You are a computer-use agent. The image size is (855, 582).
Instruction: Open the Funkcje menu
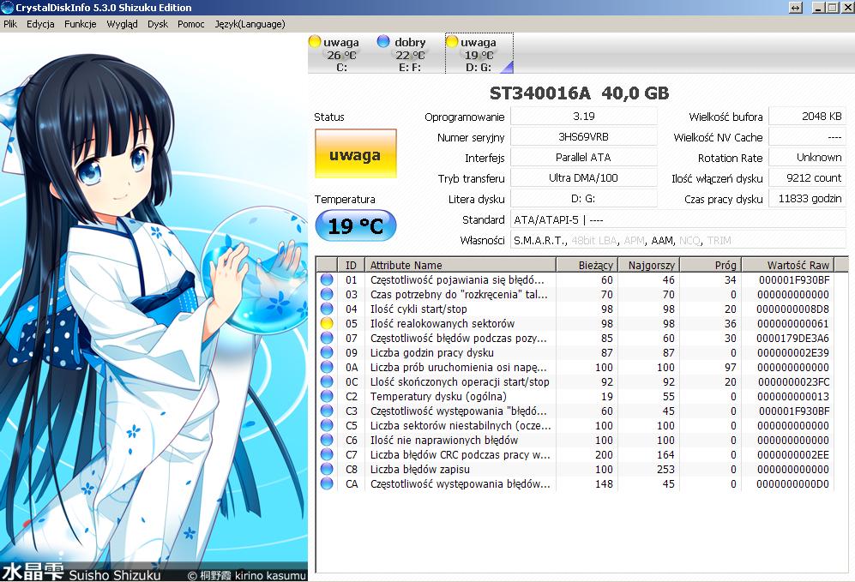[80, 24]
